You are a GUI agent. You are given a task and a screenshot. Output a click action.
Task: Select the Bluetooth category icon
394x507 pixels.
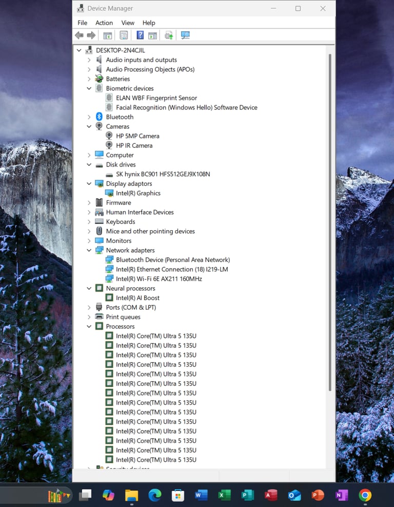click(99, 117)
